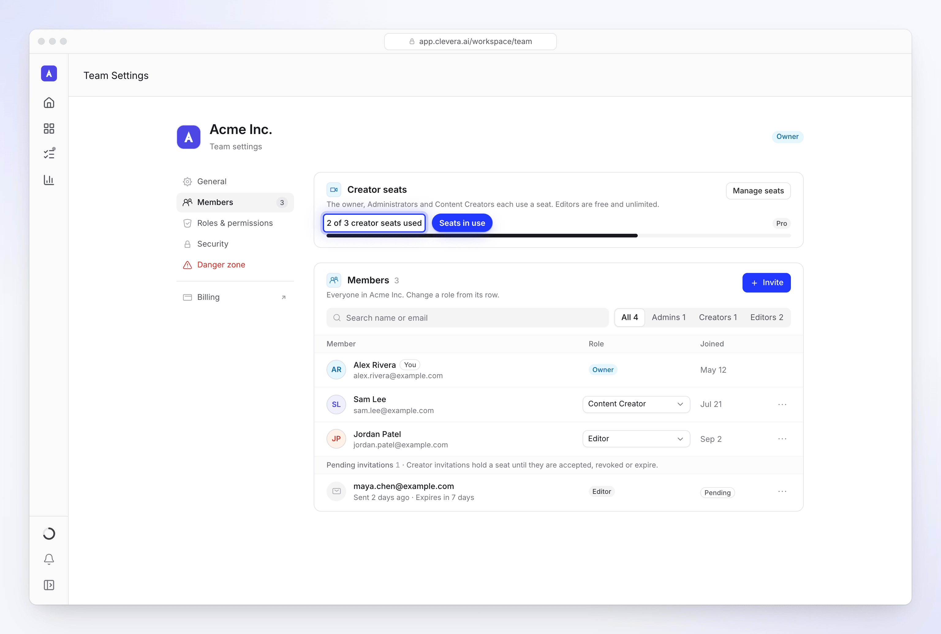
Task: Open the dashboard grid icon
Action: [x=49, y=129]
